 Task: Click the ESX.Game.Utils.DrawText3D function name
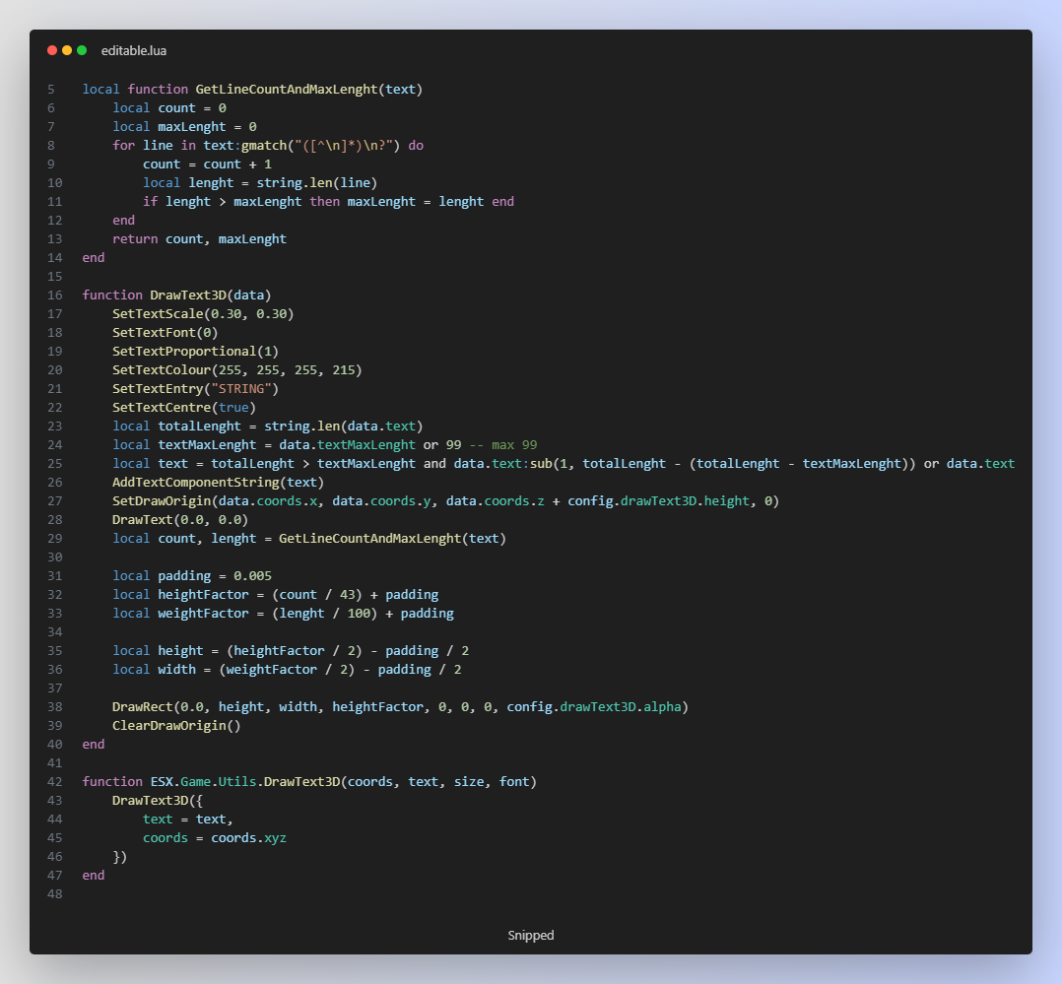245,781
